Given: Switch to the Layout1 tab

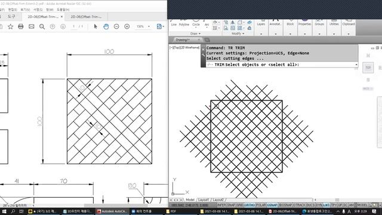Looking at the screenshot, I should 204,199.
